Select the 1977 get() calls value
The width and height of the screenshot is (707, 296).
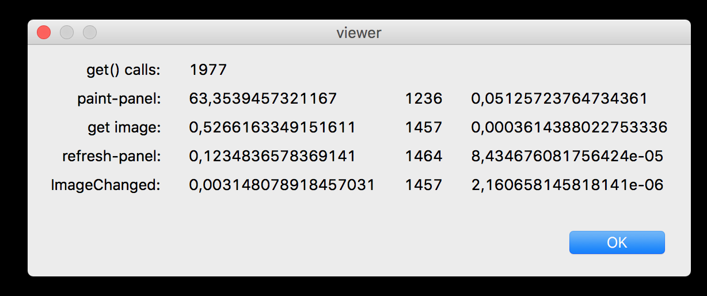point(208,70)
